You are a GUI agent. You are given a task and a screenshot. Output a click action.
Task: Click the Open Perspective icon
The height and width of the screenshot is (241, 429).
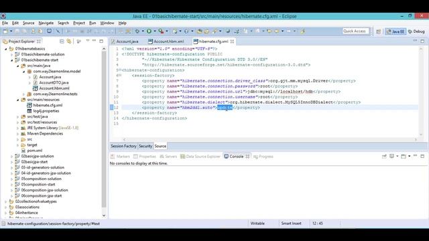378,31
